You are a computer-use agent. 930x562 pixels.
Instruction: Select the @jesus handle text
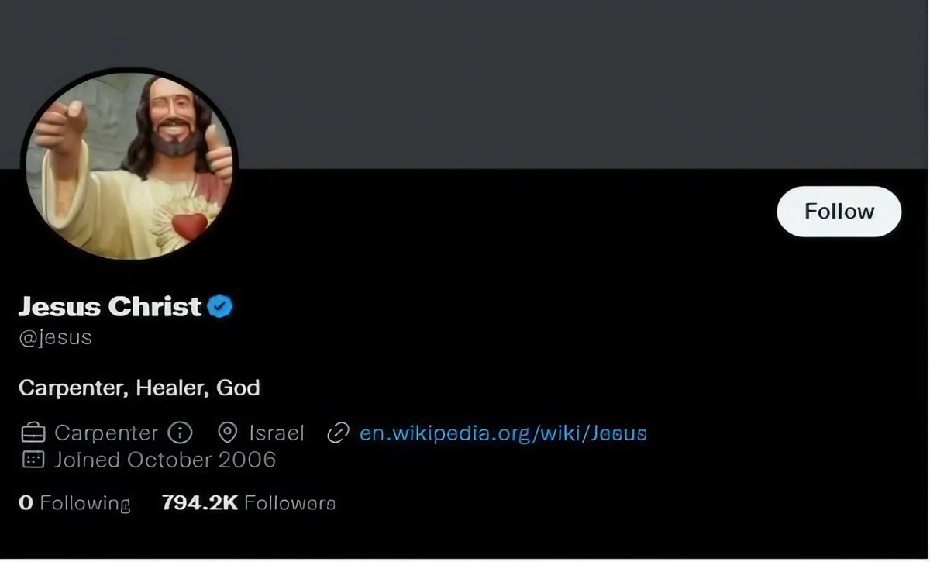point(55,338)
